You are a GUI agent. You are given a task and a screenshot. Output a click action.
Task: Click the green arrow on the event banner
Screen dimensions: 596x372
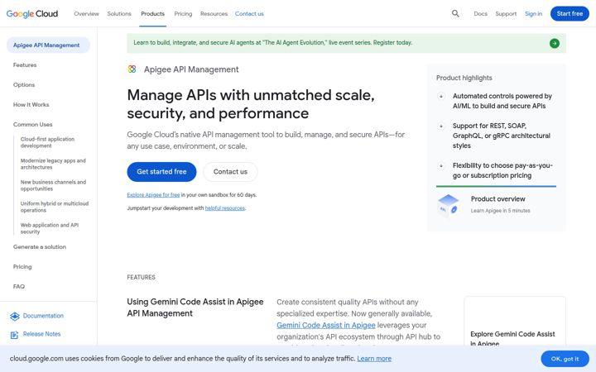(554, 43)
